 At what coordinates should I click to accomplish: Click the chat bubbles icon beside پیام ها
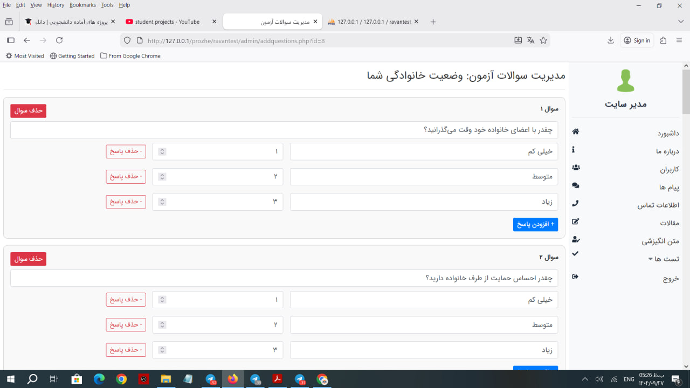tap(576, 185)
